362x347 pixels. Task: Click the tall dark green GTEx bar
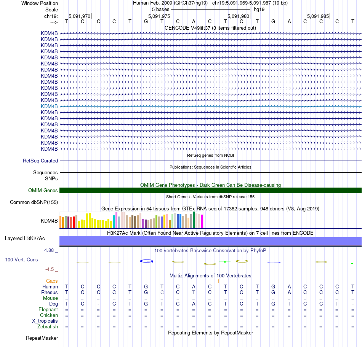pyautogui.click(x=194, y=220)
